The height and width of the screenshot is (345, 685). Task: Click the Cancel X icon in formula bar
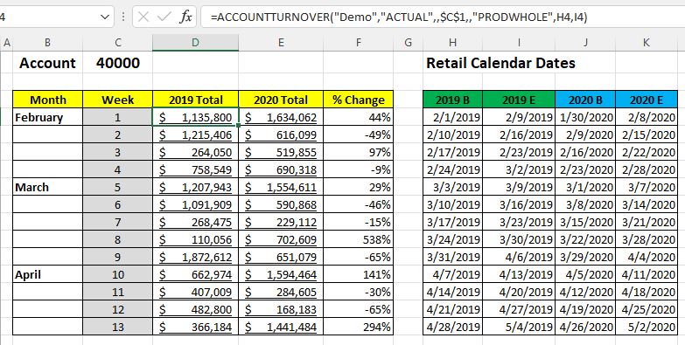tap(143, 17)
